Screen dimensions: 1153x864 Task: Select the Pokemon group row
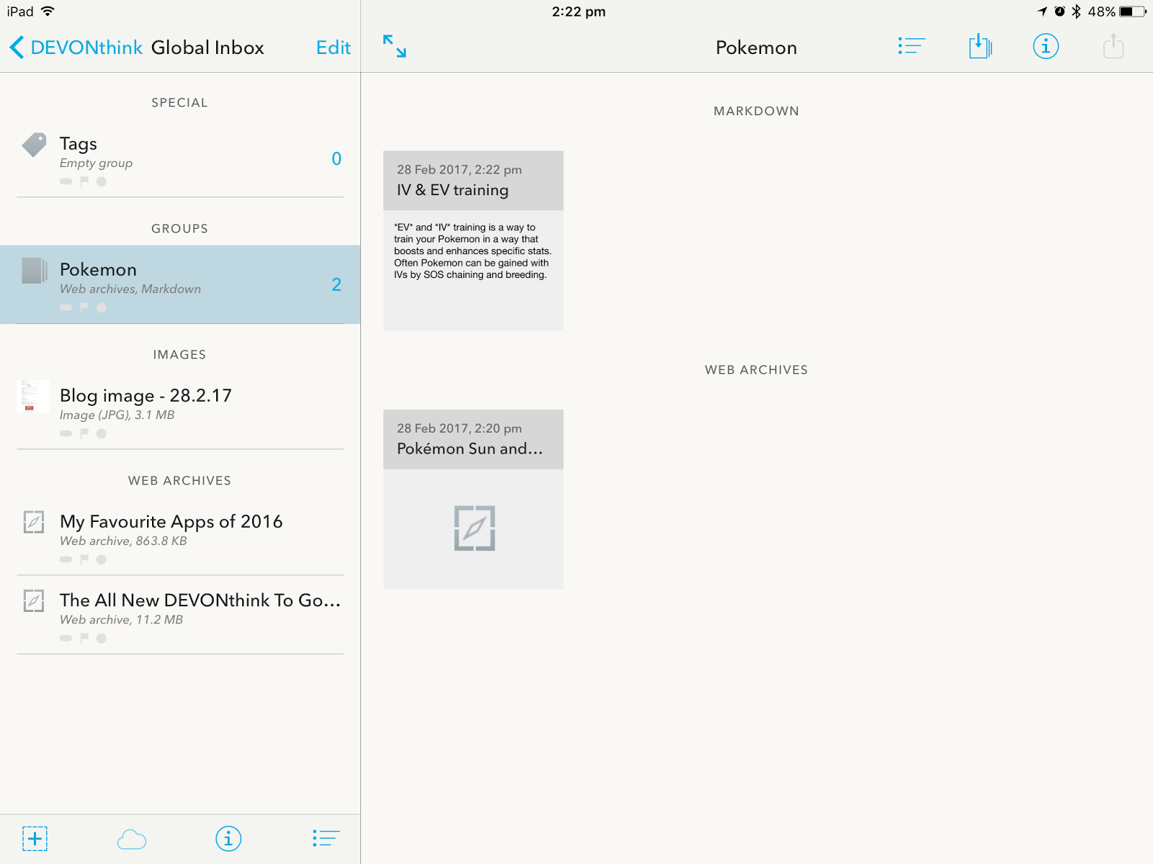pos(180,284)
